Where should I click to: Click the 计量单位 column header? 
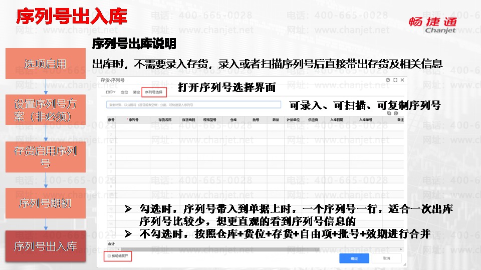point(293,119)
